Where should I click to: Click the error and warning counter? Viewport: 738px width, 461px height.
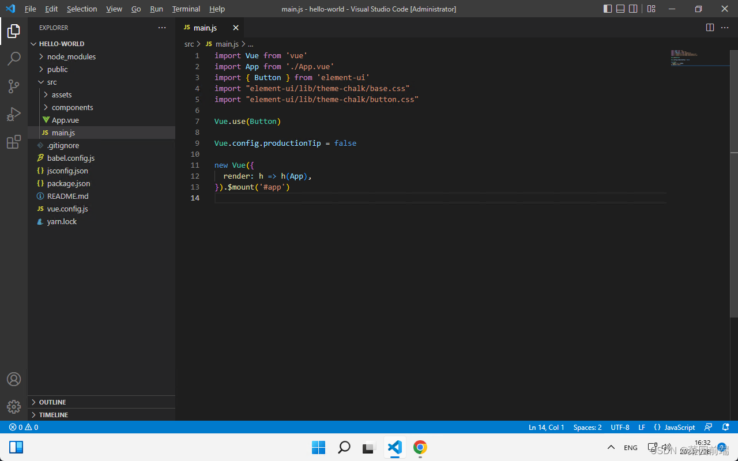pyautogui.click(x=23, y=427)
